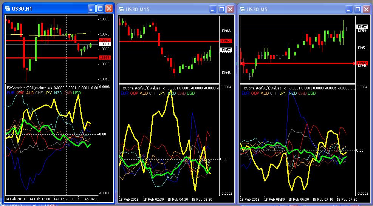
Task: Click the white 13957 price label in H1 chart
Action: point(104,44)
